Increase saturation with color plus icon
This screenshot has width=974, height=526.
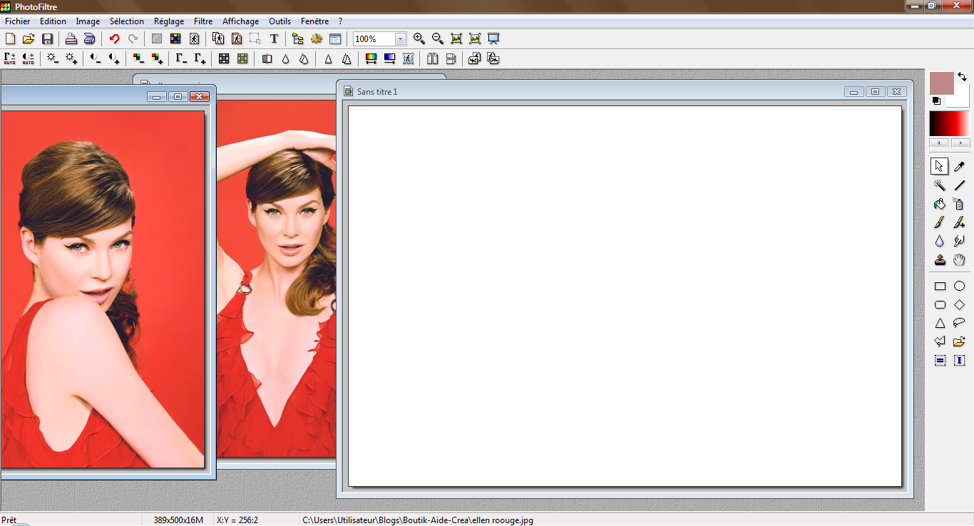[x=157, y=58]
